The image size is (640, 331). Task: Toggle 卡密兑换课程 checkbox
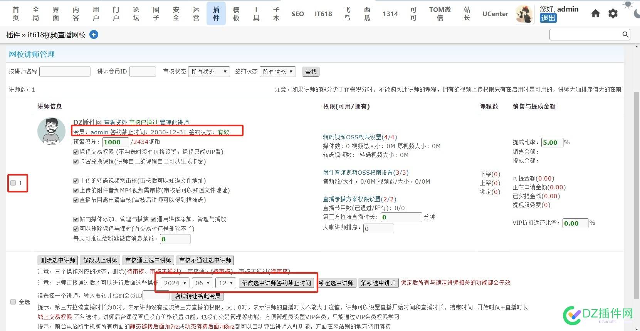click(x=76, y=162)
